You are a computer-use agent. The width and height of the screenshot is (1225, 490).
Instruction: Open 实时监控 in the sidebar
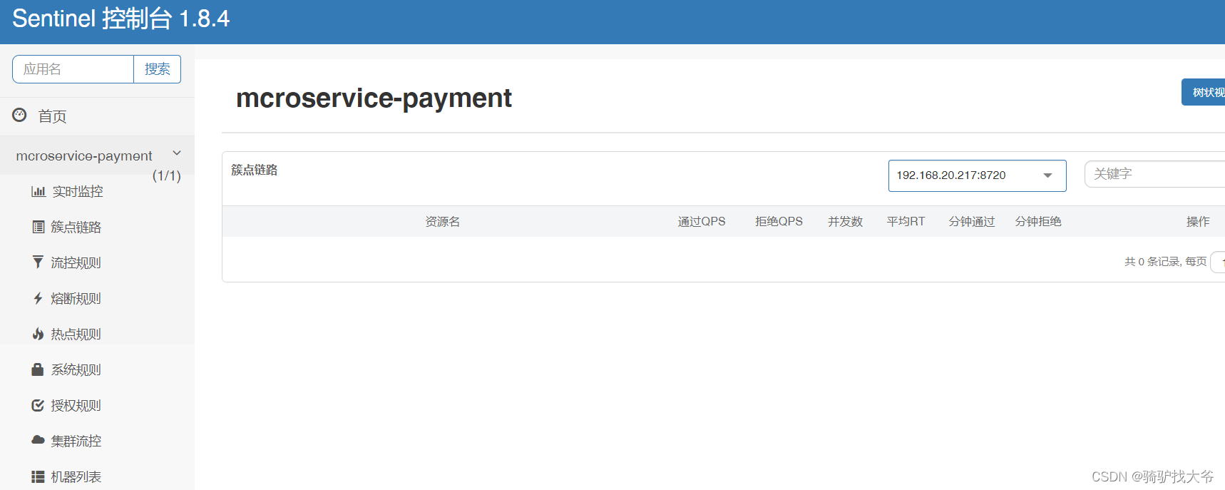78,191
